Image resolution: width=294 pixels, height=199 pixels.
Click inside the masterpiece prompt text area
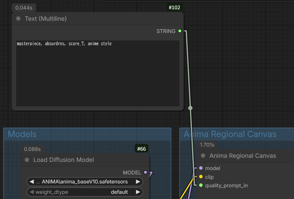tap(98, 73)
